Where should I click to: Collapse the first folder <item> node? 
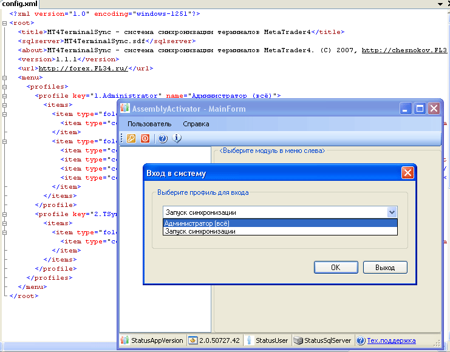(x=4, y=114)
